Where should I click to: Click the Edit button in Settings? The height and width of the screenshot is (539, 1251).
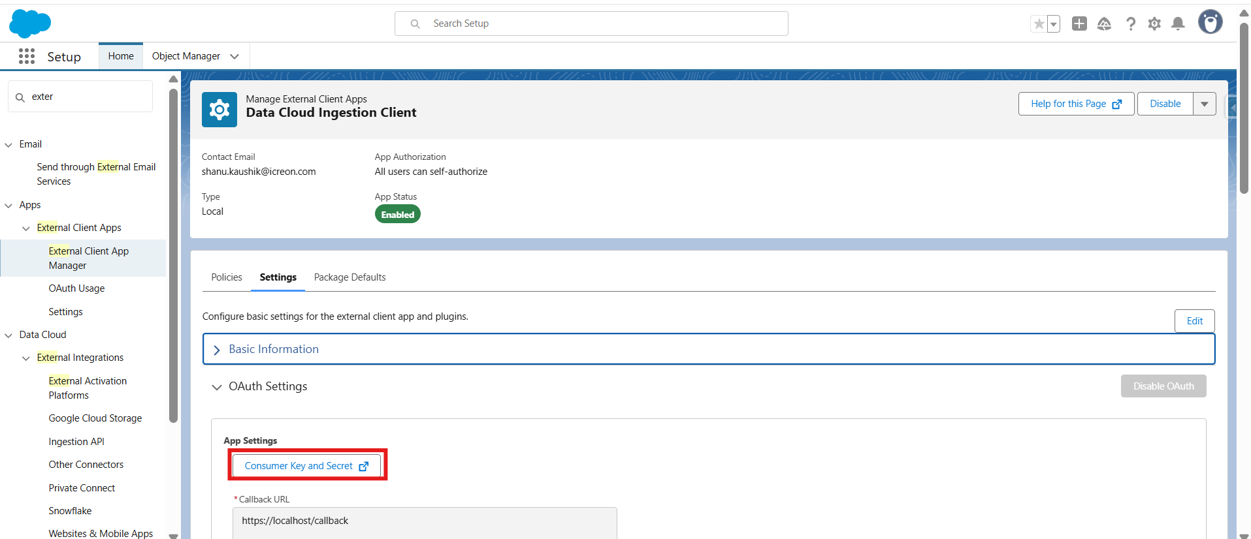(1194, 321)
